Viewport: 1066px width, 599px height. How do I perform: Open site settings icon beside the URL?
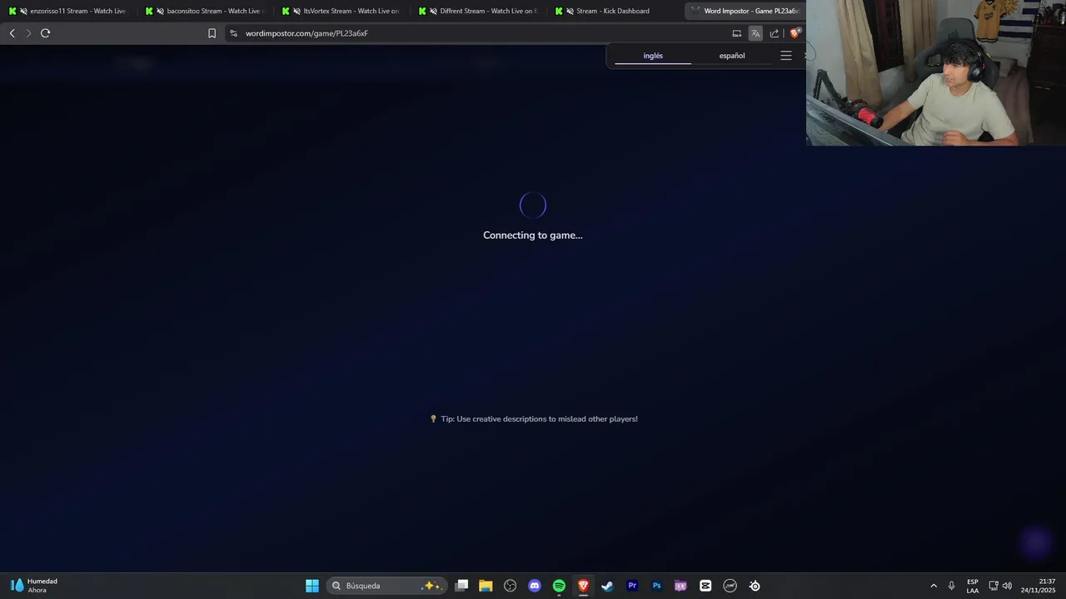(x=233, y=33)
